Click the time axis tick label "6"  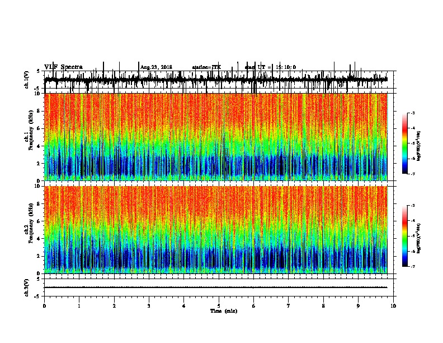pos(254,306)
